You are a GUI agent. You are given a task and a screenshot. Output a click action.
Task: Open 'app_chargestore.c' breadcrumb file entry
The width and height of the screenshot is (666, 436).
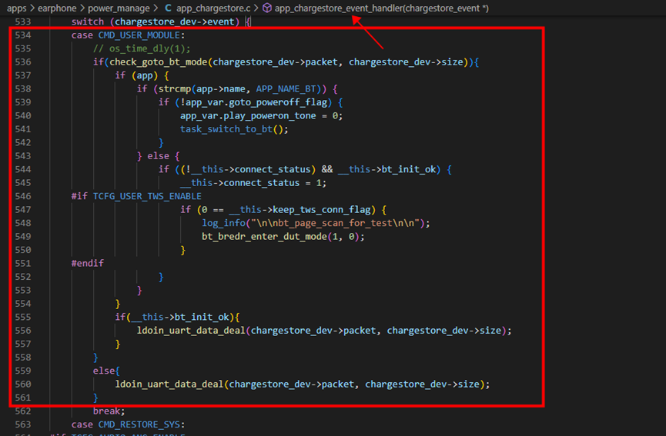pos(213,8)
